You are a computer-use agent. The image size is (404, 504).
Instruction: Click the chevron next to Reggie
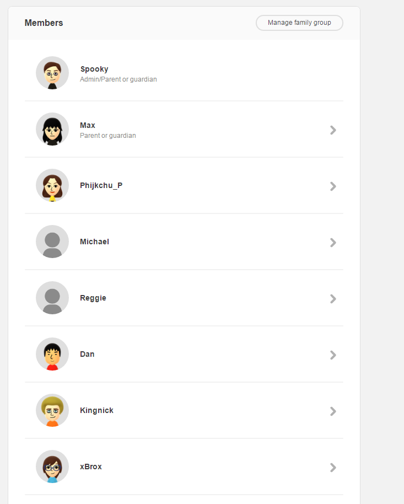tap(333, 299)
